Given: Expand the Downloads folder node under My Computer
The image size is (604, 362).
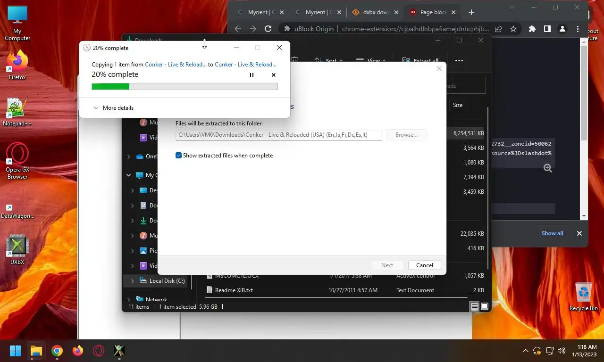Looking at the screenshot, I should coord(133,221).
